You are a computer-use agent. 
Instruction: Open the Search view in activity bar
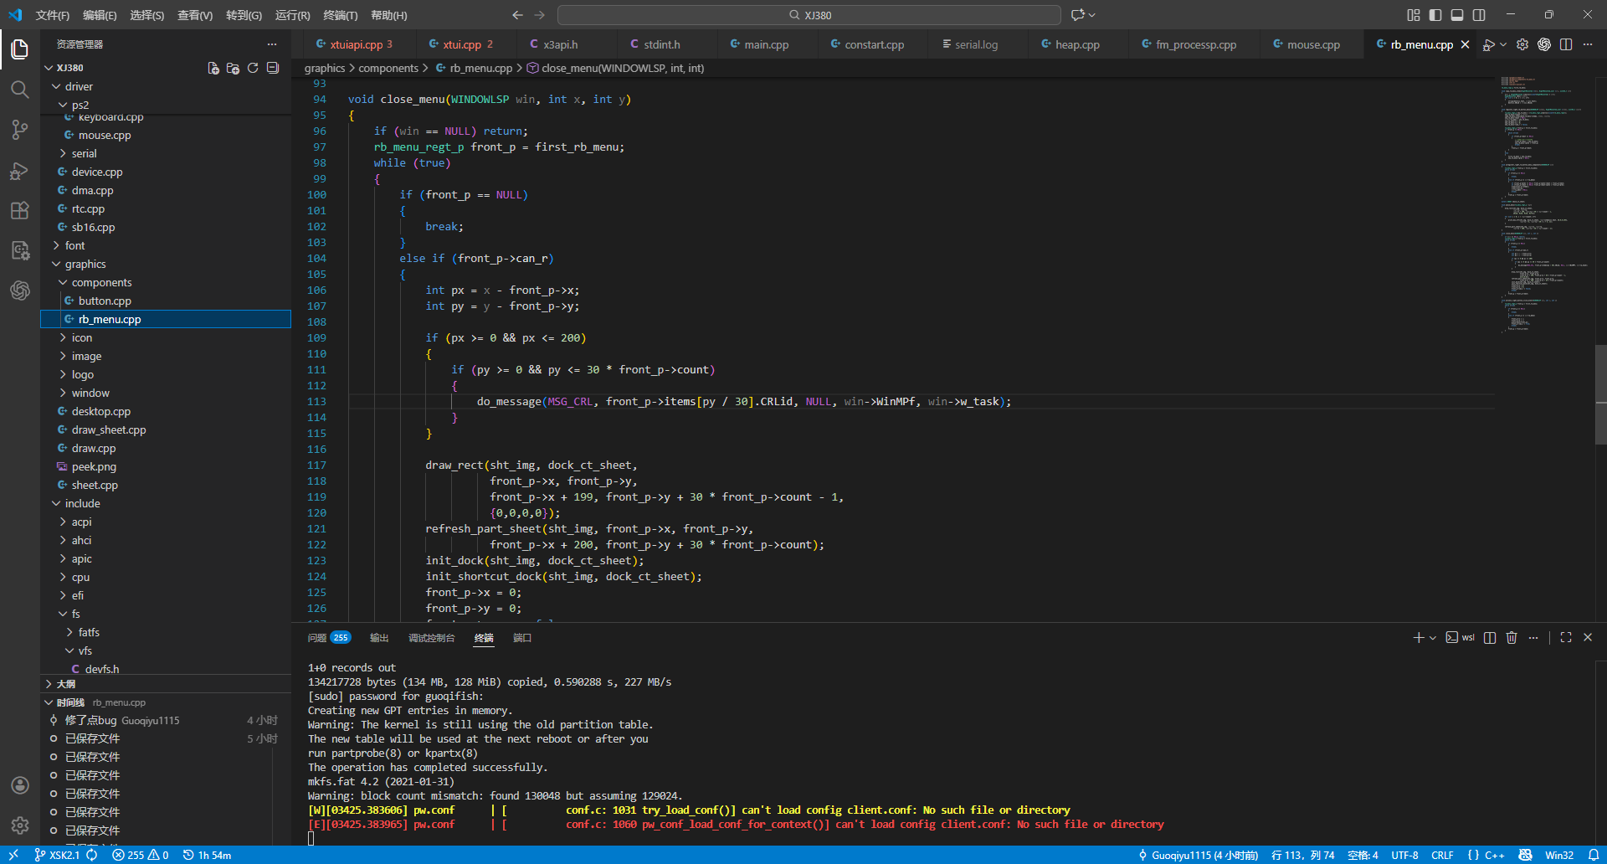click(20, 90)
